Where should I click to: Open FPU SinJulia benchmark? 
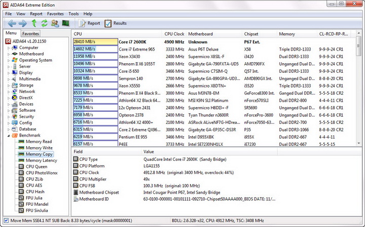(33, 210)
